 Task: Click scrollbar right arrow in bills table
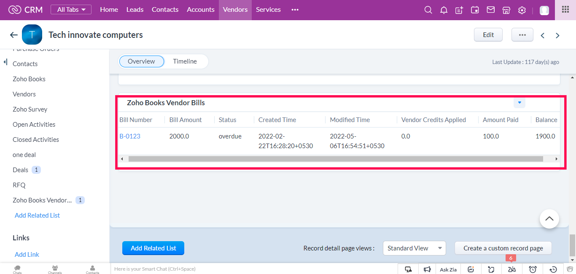click(556, 159)
